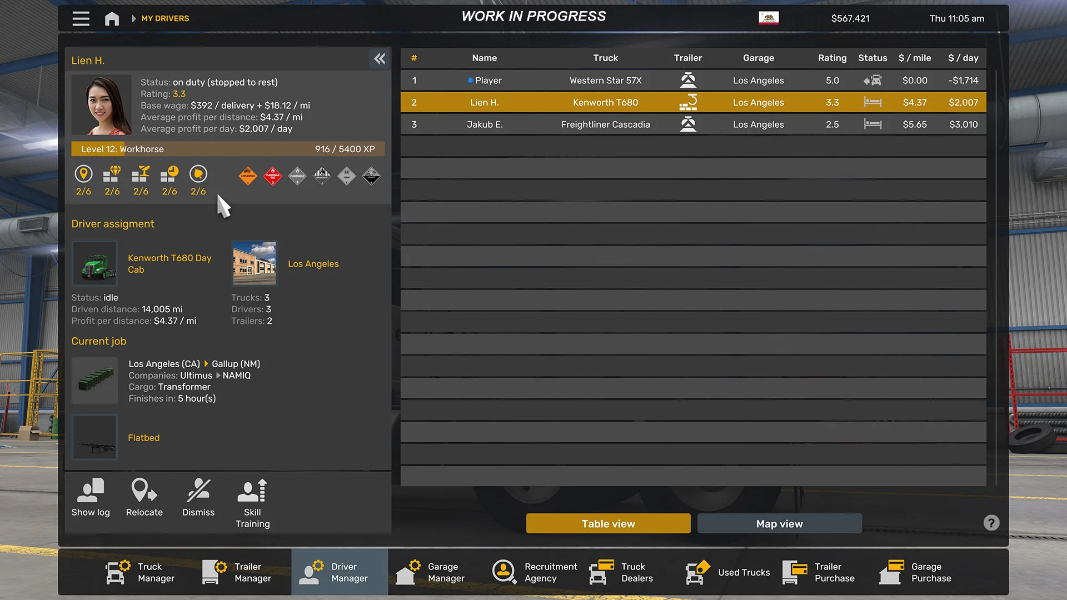1067x600 pixels.
Task: Show the driver log
Action: (x=91, y=497)
